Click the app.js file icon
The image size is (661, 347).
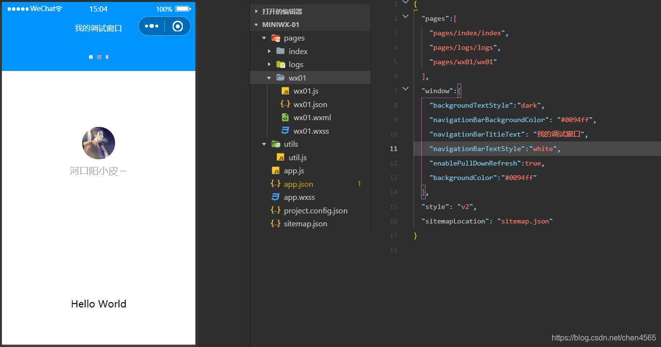pos(276,171)
